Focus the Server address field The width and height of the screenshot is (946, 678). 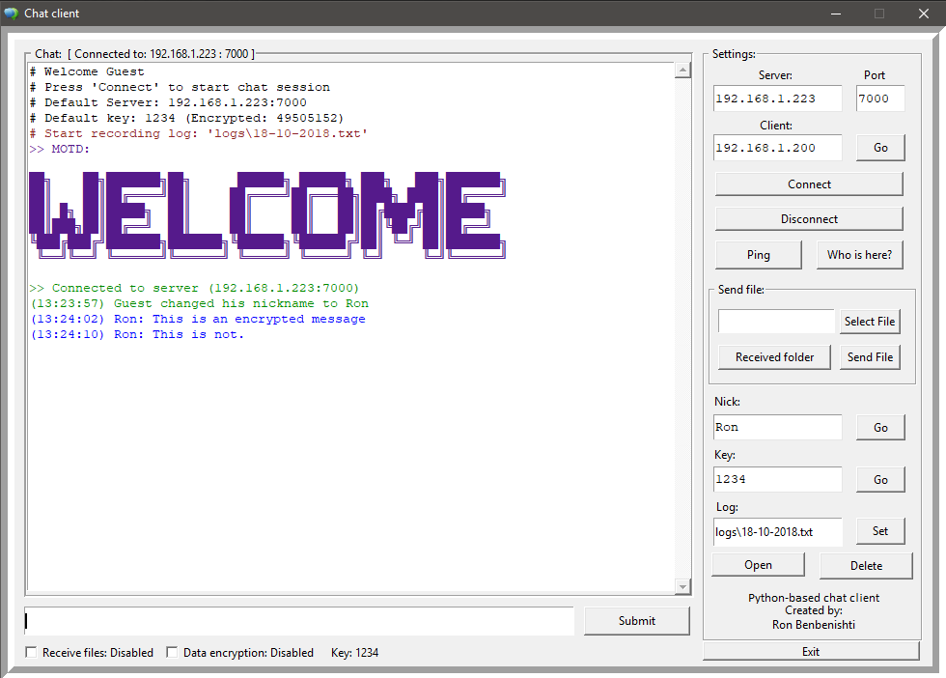[777, 99]
